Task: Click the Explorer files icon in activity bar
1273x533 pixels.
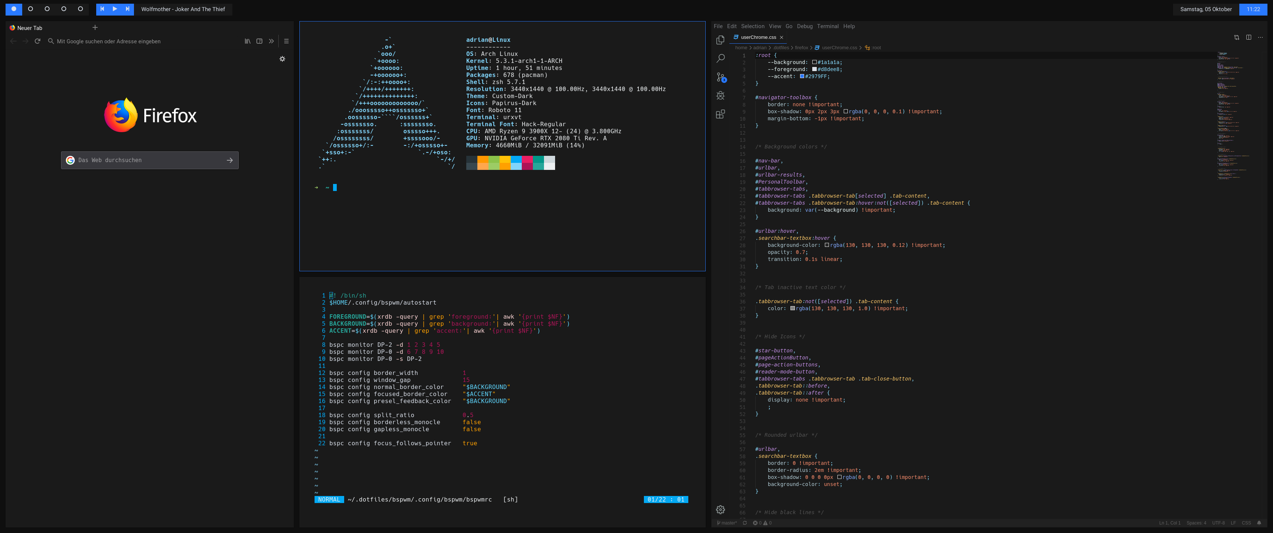Action: [721, 40]
